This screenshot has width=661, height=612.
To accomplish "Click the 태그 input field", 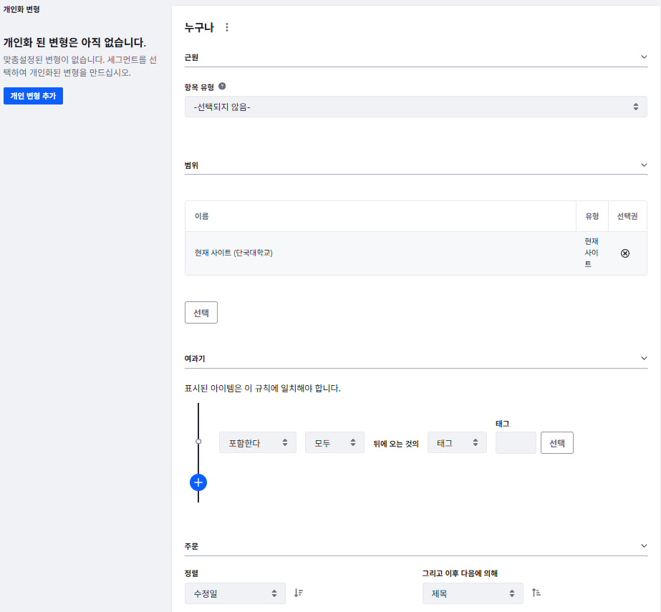I will tap(515, 443).
